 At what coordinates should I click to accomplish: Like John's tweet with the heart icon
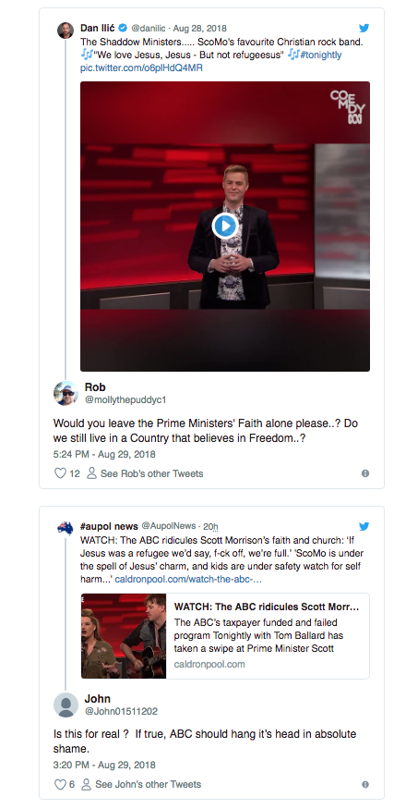coord(60,784)
